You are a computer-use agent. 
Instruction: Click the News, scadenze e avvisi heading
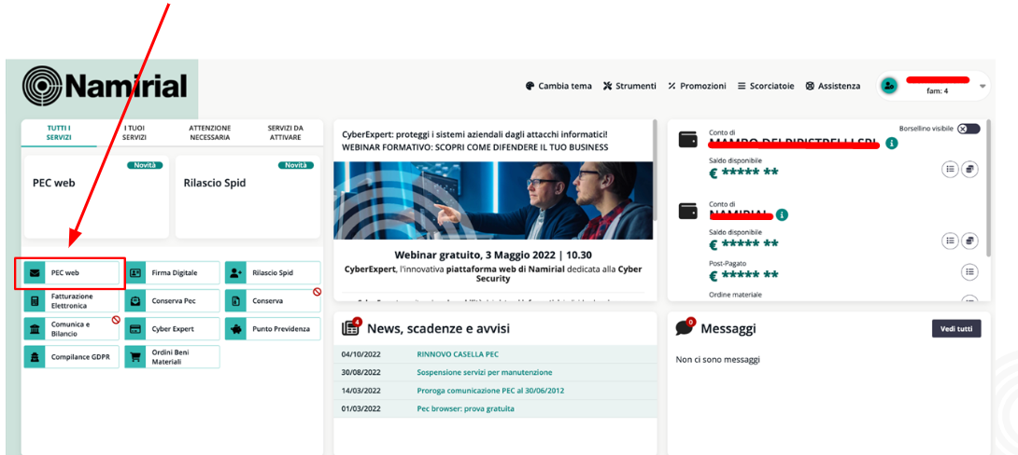[438, 328]
